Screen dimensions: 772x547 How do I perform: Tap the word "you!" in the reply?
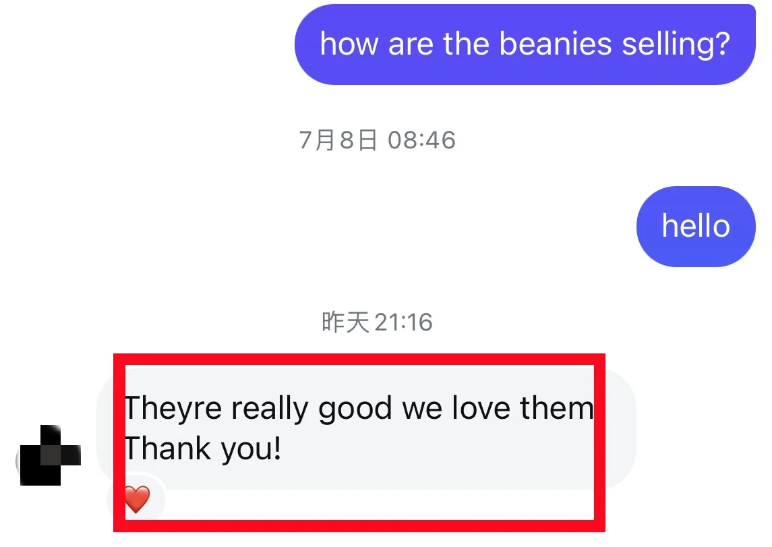pyautogui.click(x=251, y=450)
